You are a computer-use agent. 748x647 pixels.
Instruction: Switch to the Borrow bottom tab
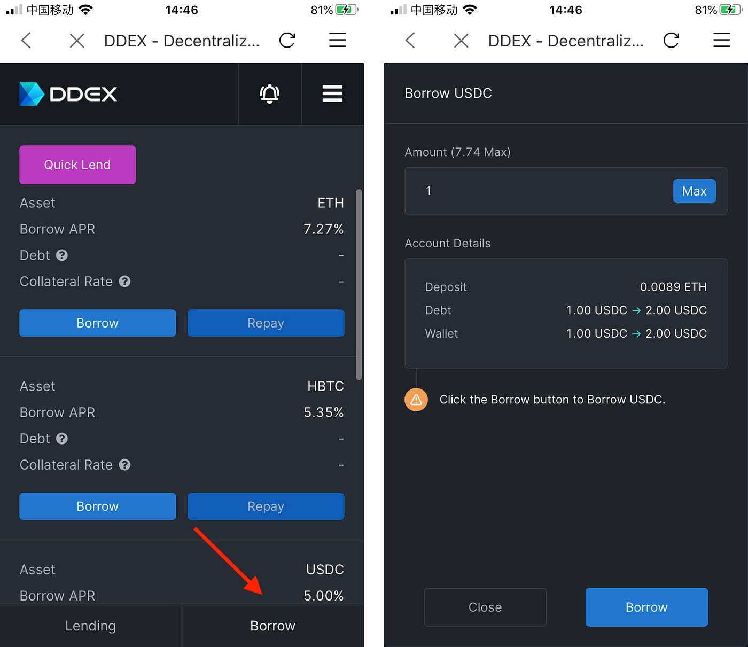(x=272, y=626)
